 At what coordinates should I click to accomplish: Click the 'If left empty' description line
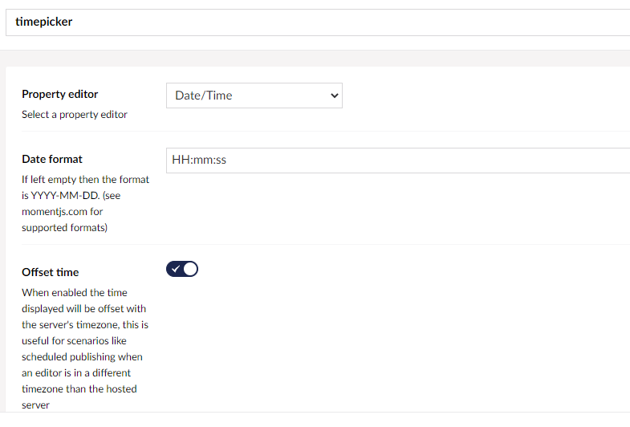coord(85,180)
